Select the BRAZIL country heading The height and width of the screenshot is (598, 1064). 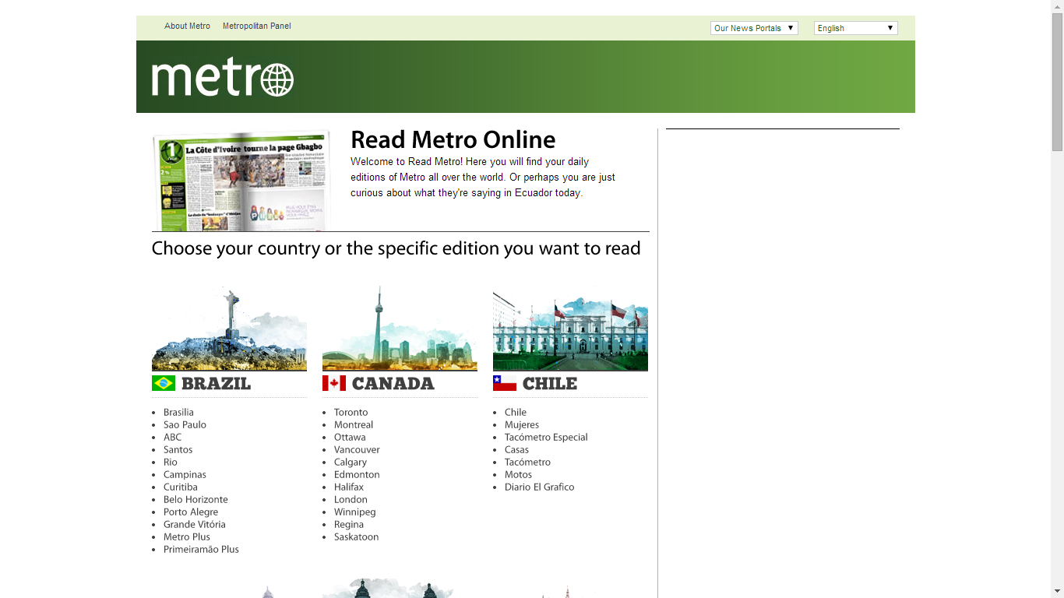[x=216, y=383]
